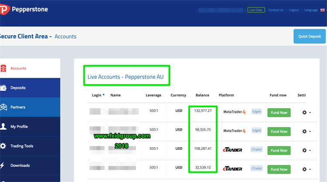Click the MetaTrader 4 logo in Edge6 row

tap(235, 112)
